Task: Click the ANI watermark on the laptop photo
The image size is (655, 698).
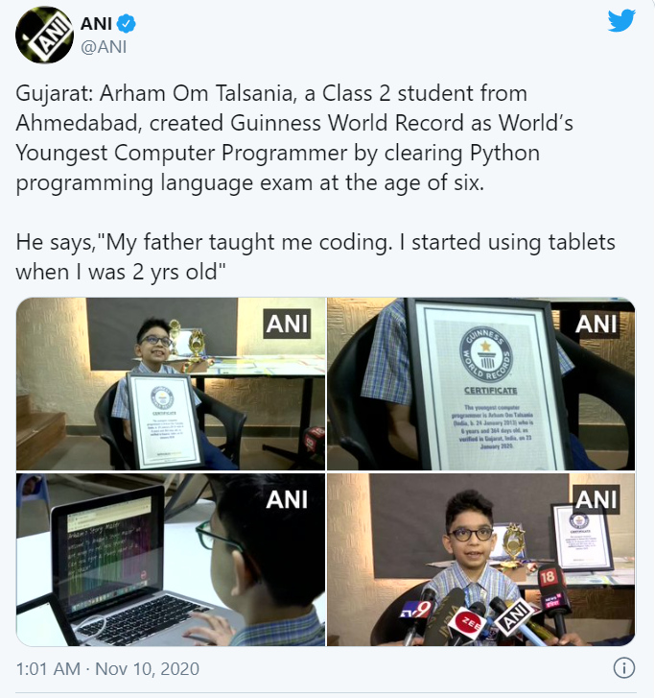Action: [x=287, y=499]
